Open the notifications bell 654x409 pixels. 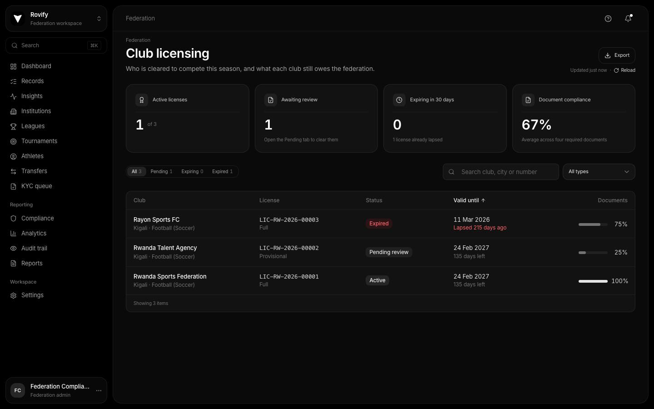coord(628,19)
